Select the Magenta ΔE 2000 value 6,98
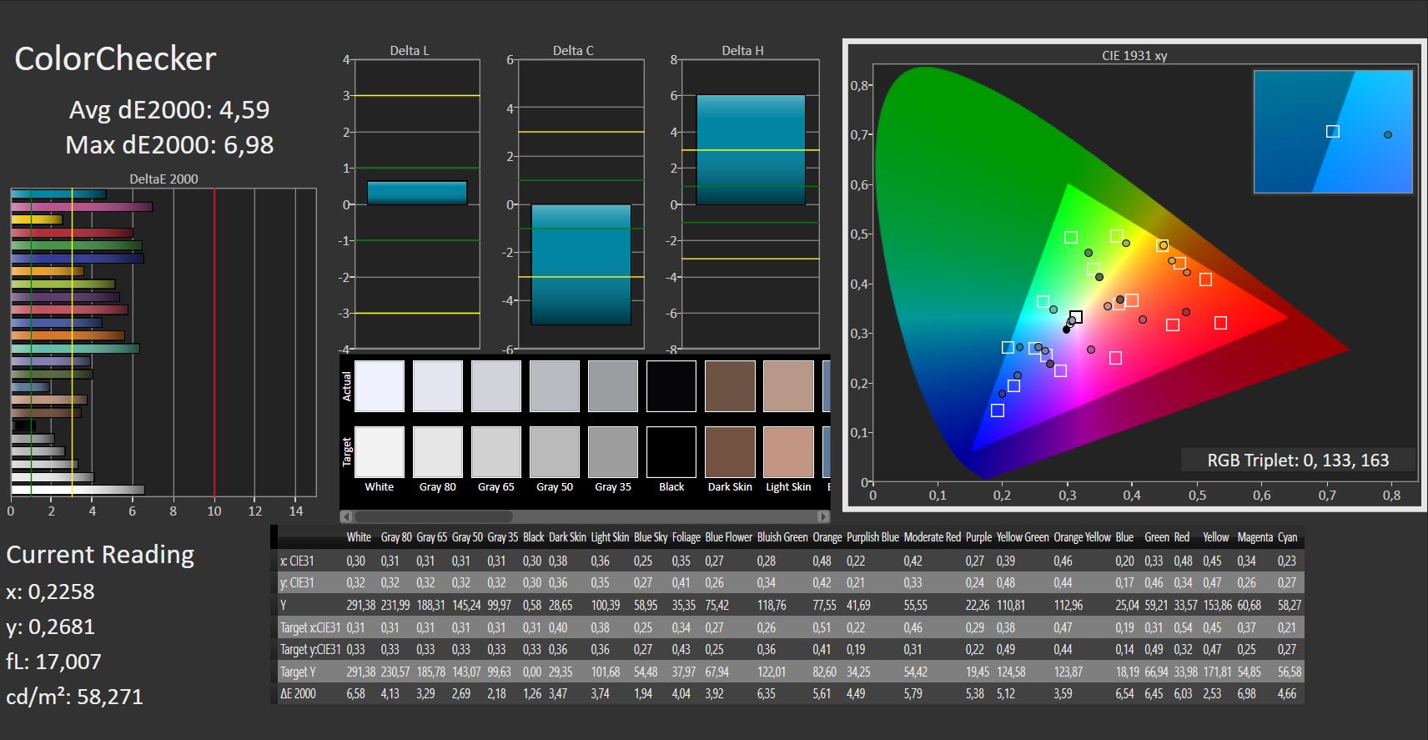 point(1246,693)
